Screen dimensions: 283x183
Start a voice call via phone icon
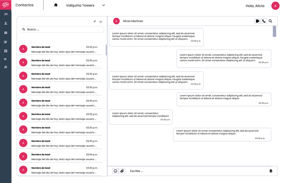pos(264,21)
